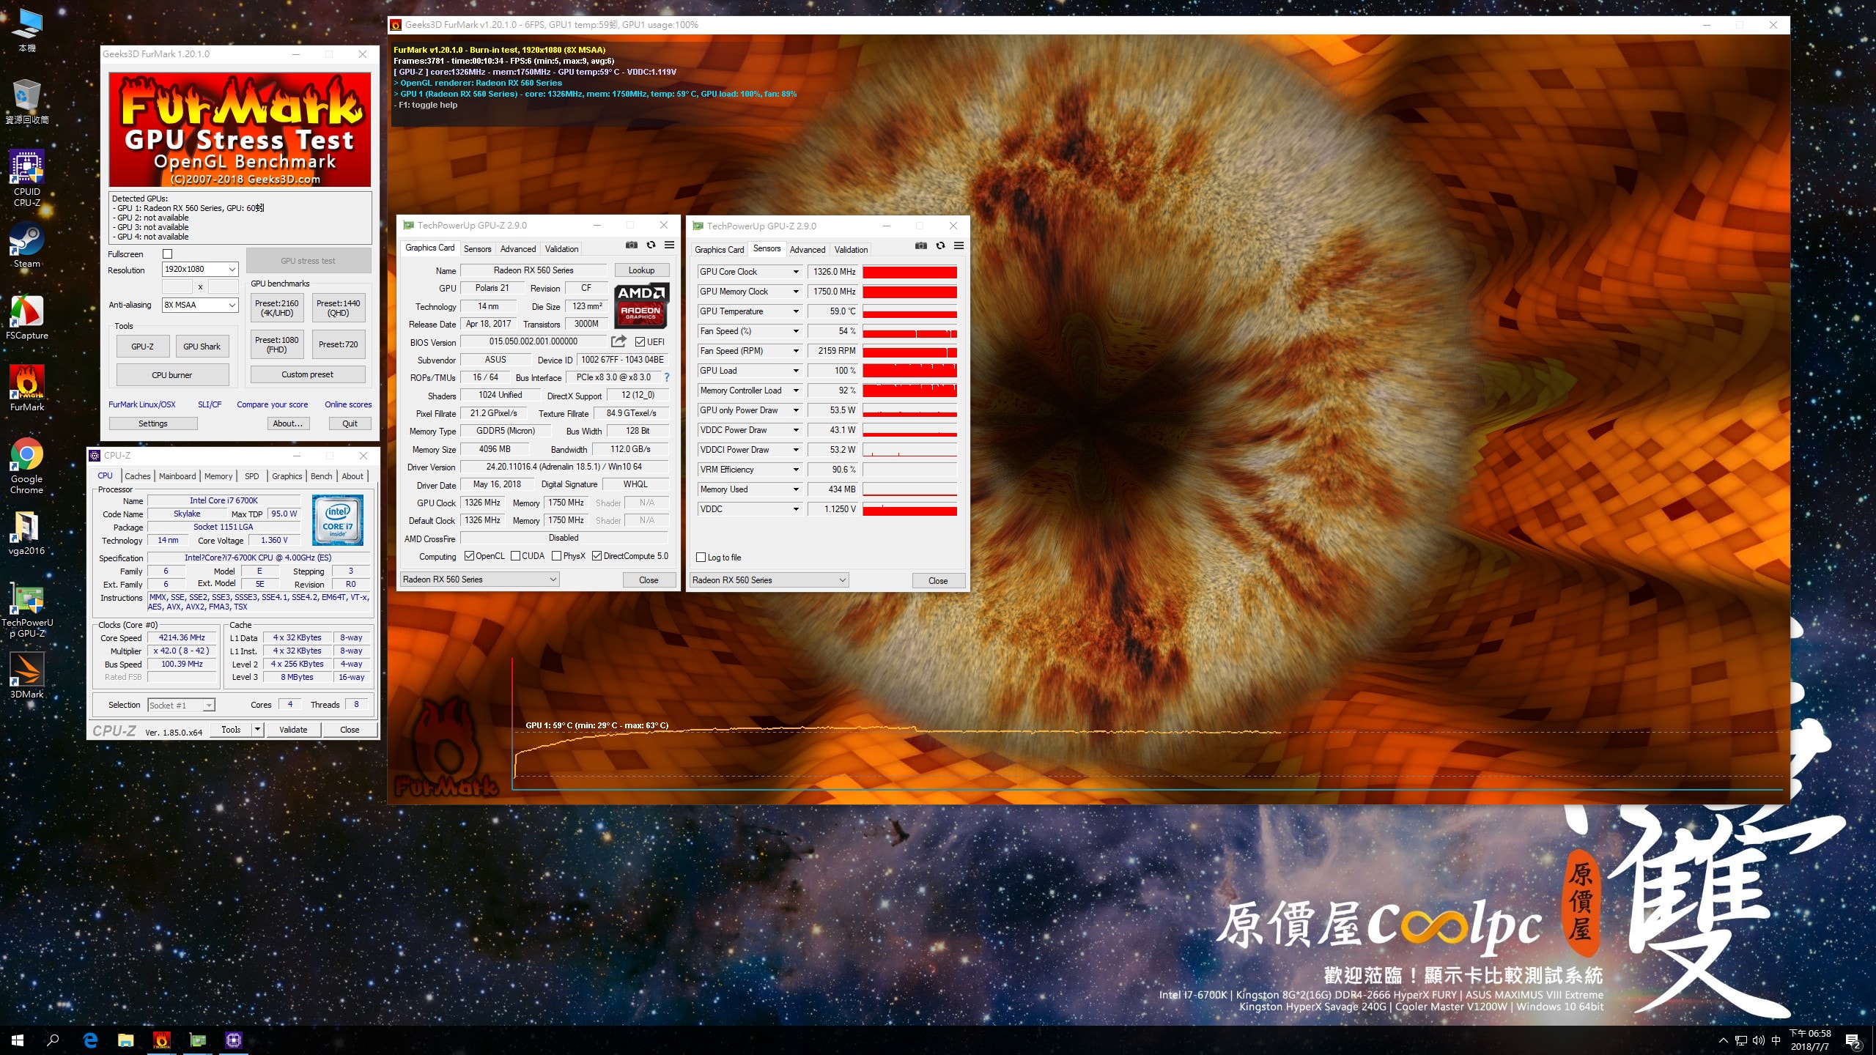Open the FSCapture desktop icon

[x=27, y=317]
